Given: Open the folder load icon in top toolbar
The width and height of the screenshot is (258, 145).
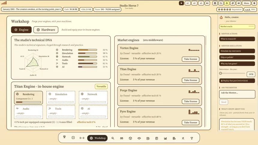Looking at the screenshot, I should pyautogui.click(x=221, y=3).
